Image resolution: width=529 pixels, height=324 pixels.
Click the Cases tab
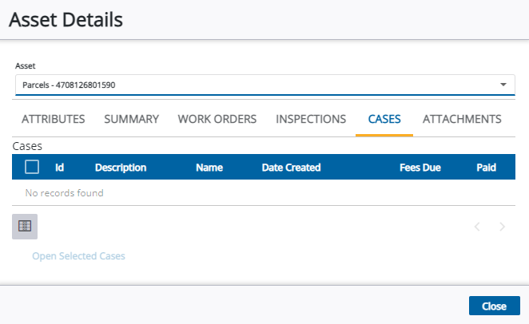384,119
